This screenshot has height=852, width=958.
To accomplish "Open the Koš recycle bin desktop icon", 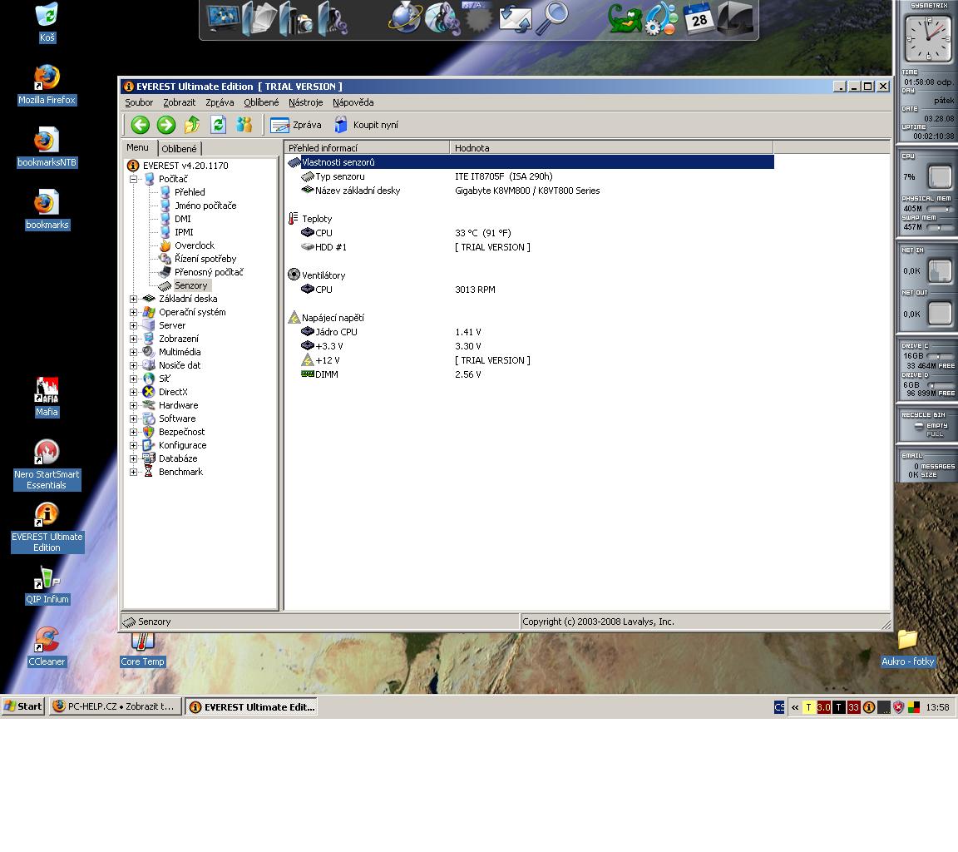I will (47, 22).
